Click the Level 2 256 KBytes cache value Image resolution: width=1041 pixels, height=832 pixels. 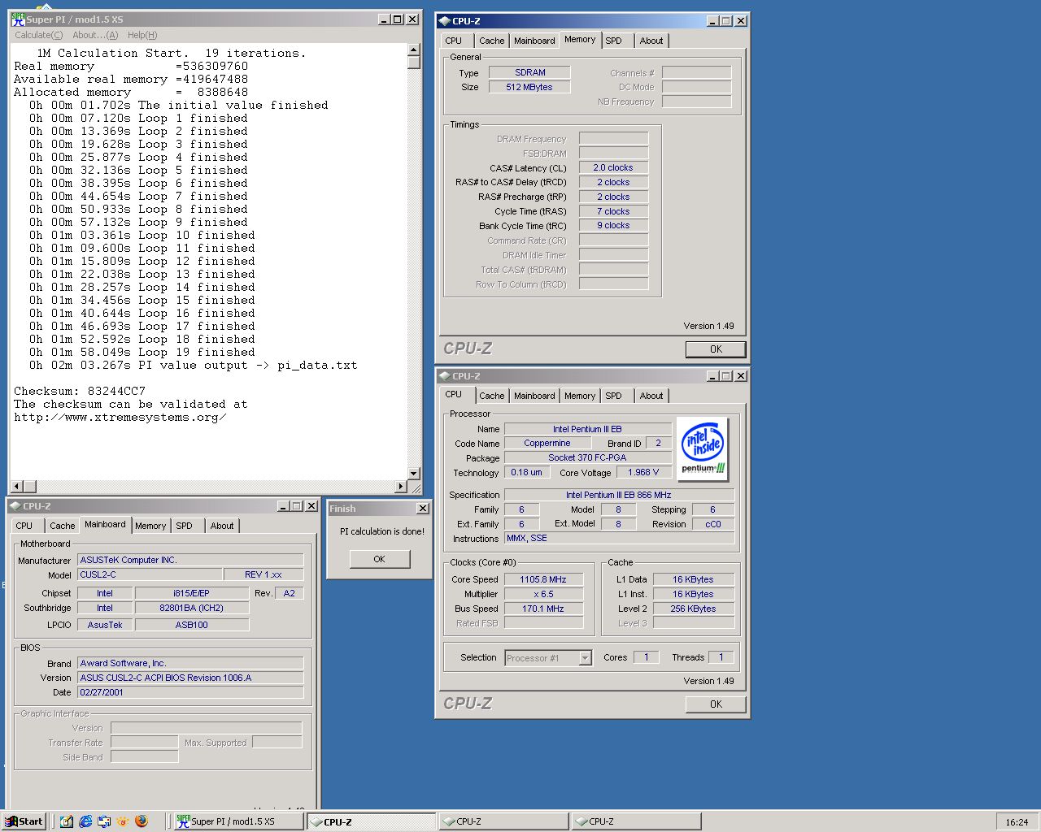(x=694, y=609)
